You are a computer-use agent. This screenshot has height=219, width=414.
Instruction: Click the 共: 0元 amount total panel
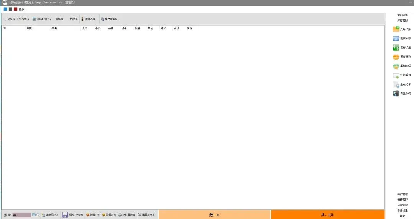click(328, 215)
